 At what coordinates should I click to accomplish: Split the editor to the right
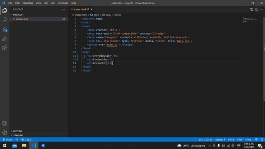[257, 10]
